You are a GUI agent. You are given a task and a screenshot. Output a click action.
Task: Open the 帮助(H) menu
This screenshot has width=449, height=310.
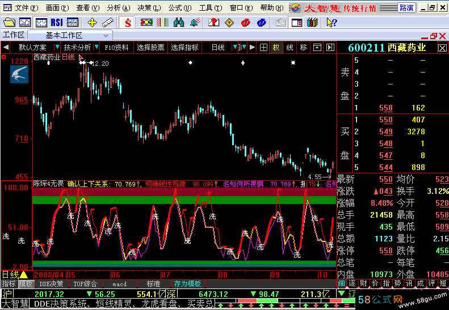pos(272,8)
